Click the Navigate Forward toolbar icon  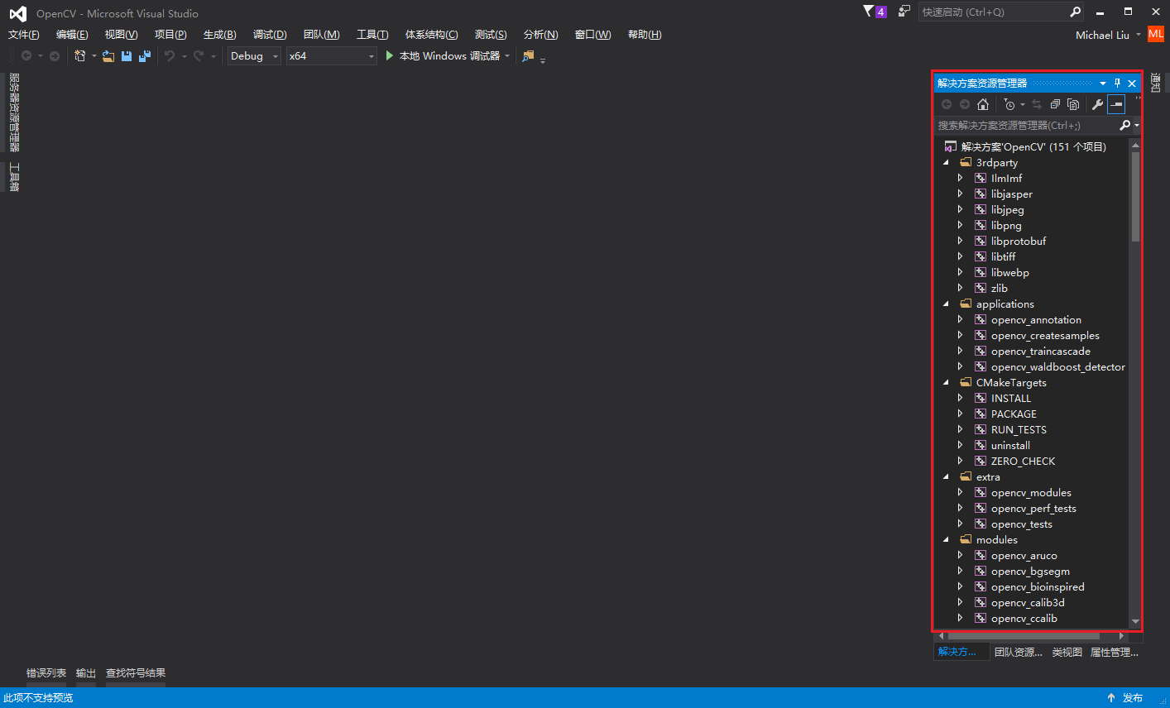55,56
